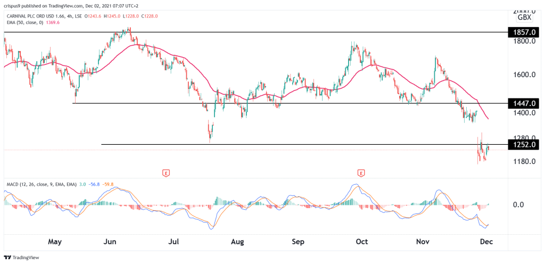This screenshot has height=264, width=545.
Task: Select the 1252.0 price level label
Action: click(524, 144)
